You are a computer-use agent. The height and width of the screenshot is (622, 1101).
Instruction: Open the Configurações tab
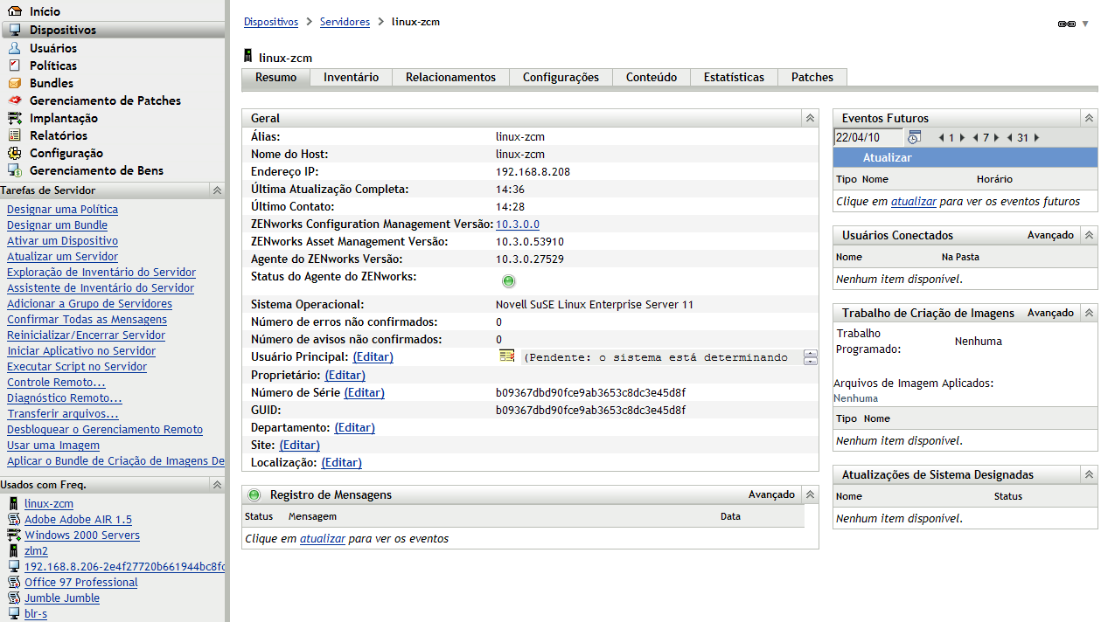coord(561,77)
